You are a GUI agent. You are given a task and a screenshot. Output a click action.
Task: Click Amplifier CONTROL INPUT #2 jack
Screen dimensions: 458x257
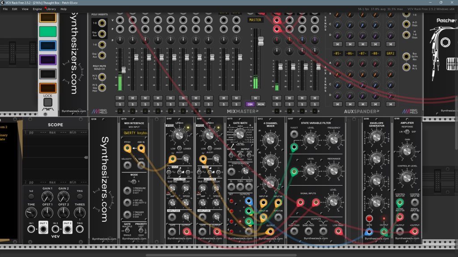pos(415,202)
